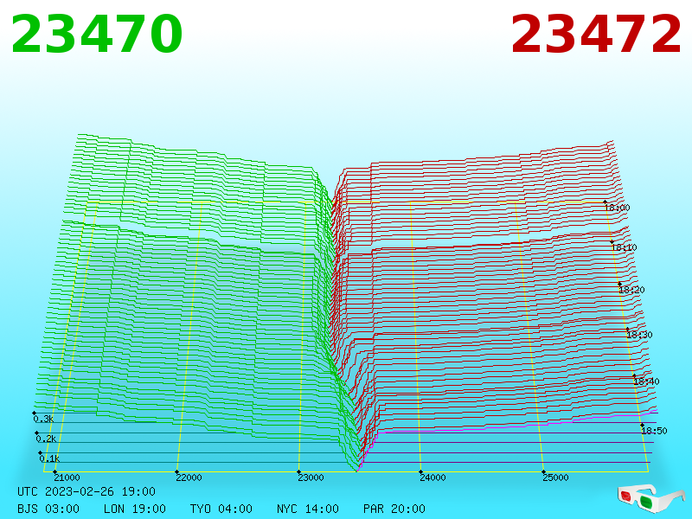Click the 0.3k depth axis label
The image size is (692, 519).
click(x=43, y=419)
